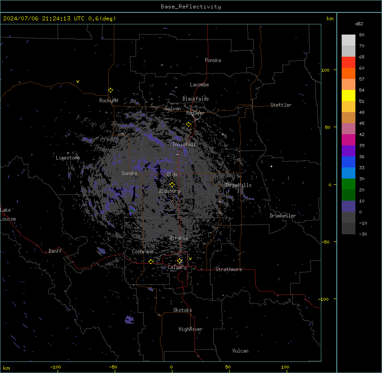Click the Calgary city label
The height and width of the screenshot is (373, 382).
point(177,267)
